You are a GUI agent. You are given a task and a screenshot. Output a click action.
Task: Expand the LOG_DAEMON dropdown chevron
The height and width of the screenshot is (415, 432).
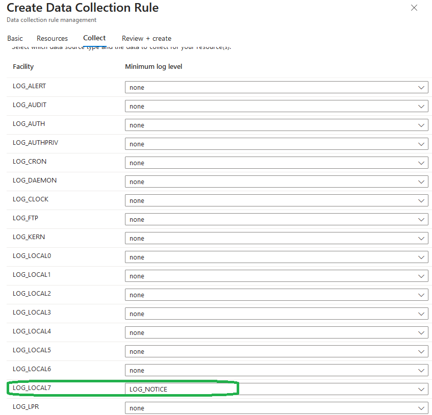421,182
